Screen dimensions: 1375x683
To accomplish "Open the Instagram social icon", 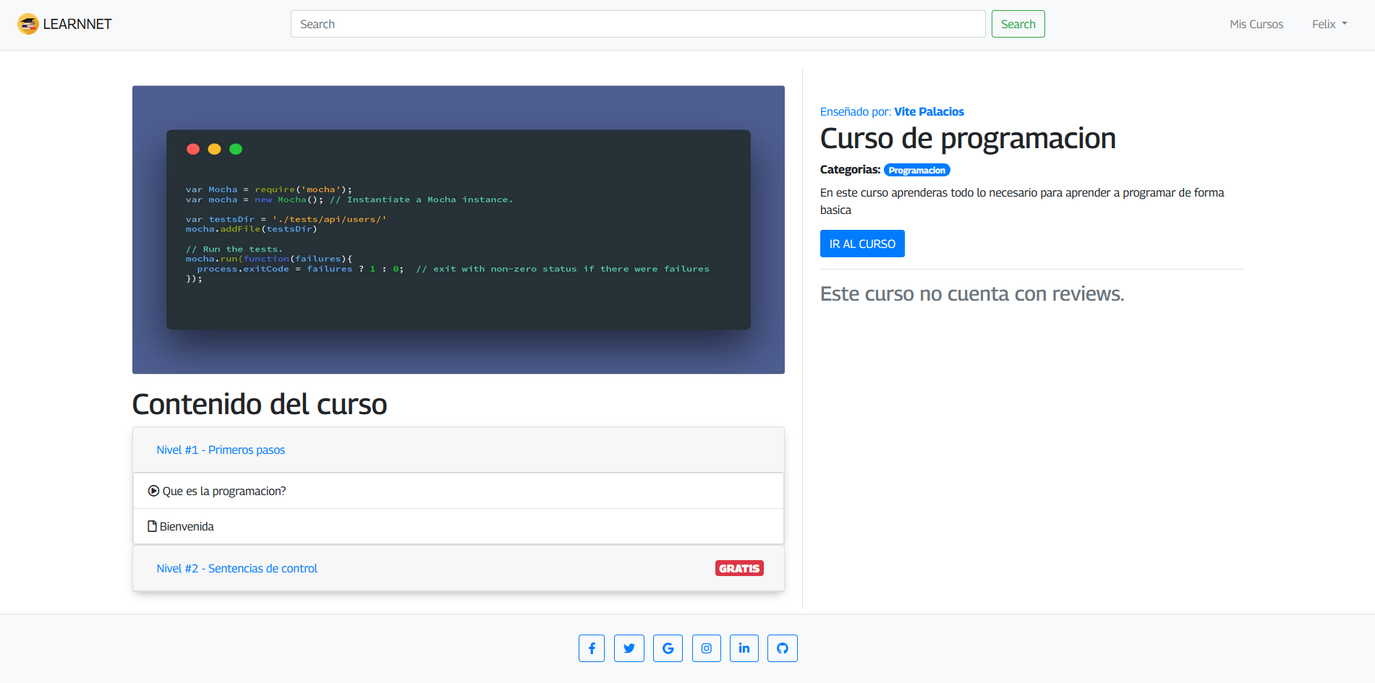I will [x=706, y=648].
